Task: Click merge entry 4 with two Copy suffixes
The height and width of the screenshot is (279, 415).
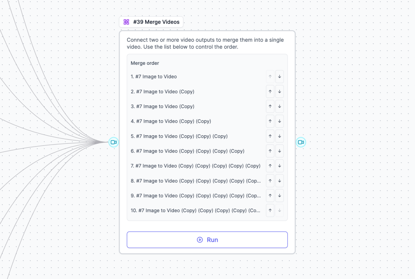Action: click(171, 121)
